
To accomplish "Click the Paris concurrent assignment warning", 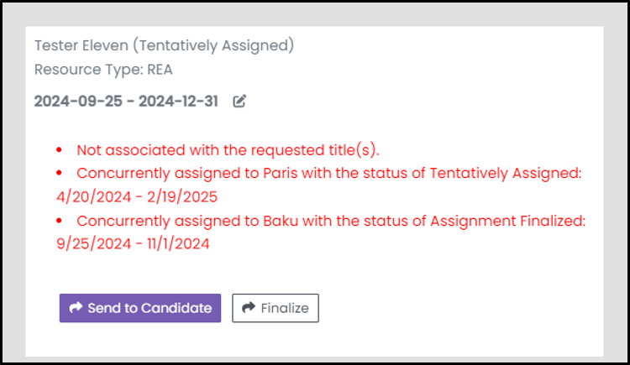I will coord(319,185).
